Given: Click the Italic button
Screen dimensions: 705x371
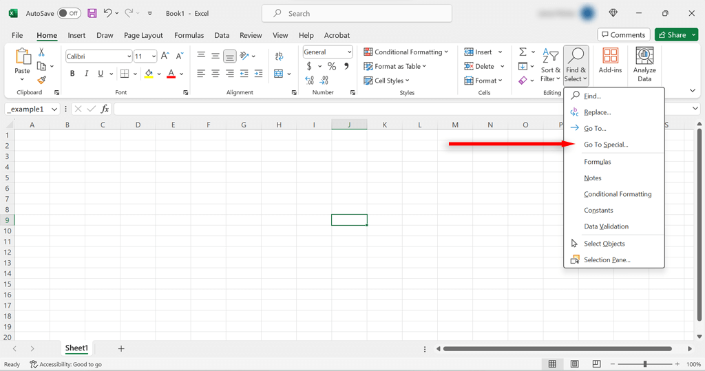Looking at the screenshot, I should pos(87,74).
